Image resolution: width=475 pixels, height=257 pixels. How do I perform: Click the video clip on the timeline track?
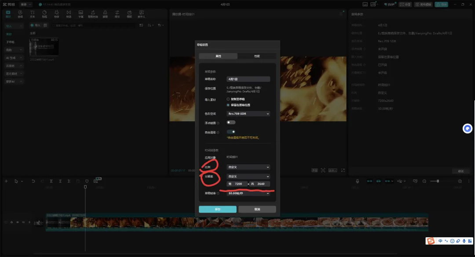pyautogui.click(x=237, y=222)
